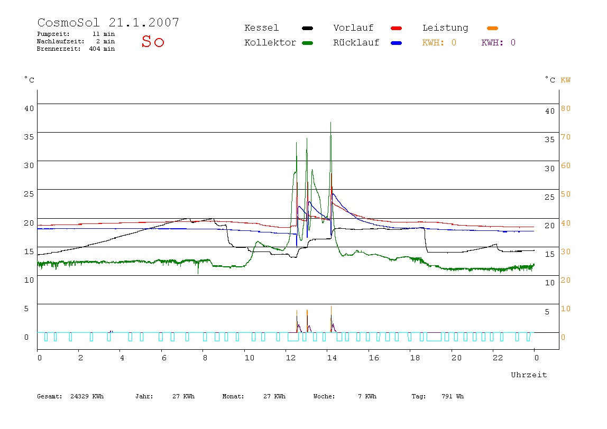Click the Rücklauf legend label

pos(356,43)
